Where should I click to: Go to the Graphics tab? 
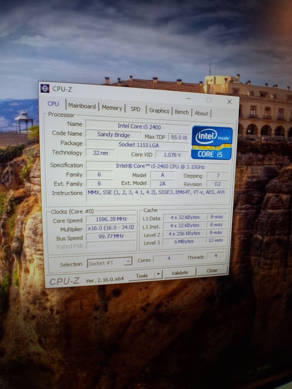[159, 111]
